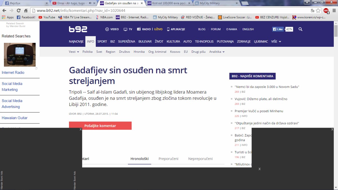Select the Nepreporučeni comments tab
Image resolution: width=338 pixels, height=190 pixels.
click(201, 159)
